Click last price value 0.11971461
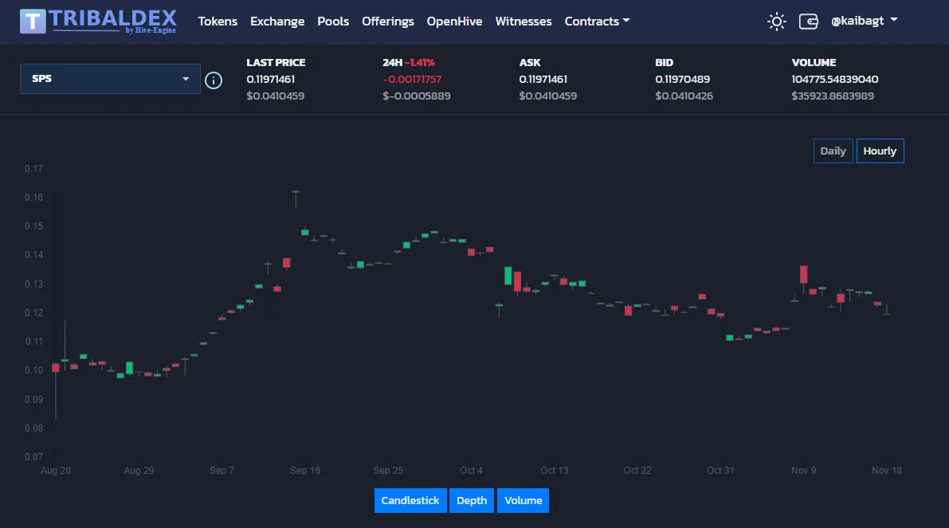The image size is (949, 528). click(271, 79)
